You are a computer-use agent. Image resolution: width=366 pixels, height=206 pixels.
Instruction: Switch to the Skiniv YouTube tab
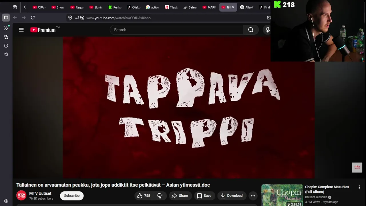pyautogui.click(x=96, y=7)
